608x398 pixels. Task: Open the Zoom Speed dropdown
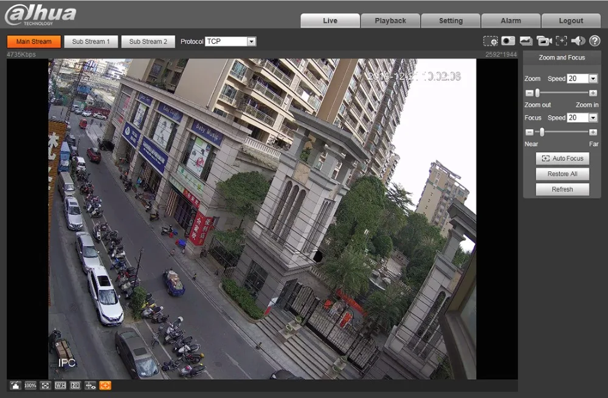(582, 78)
